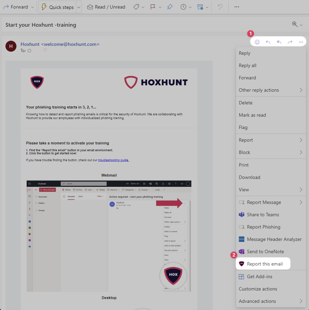The height and width of the screenshot is (310, 309).
Task: Toggle the pin icon in the toolbar
Action: pos(170,7)
